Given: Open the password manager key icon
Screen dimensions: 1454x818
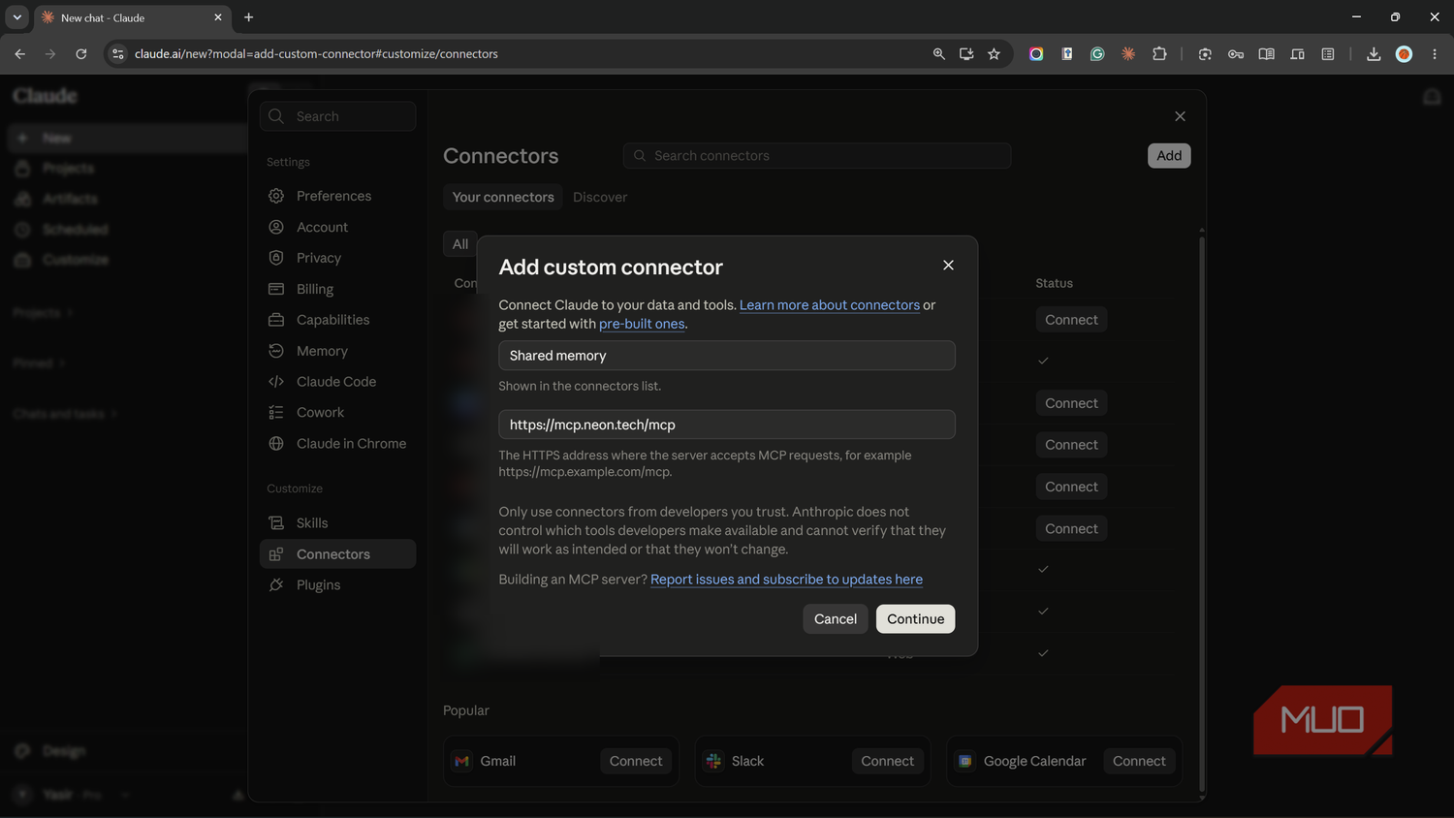Looking at the screenshot, I should pyautogui.click(x=1236, y=54).
